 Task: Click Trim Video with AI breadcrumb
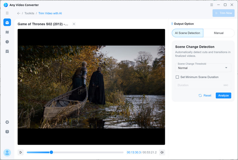pos(50,13)
